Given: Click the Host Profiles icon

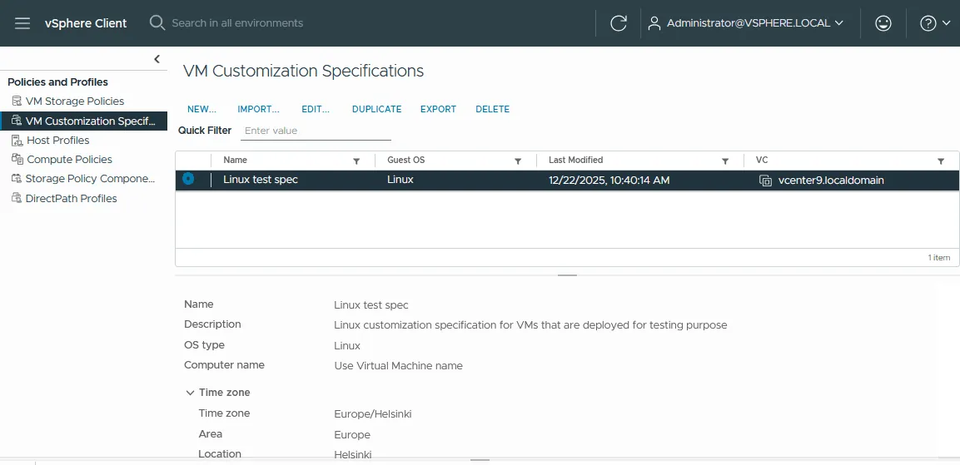Looking at the screenshot, I should click(x=17, y=140).
